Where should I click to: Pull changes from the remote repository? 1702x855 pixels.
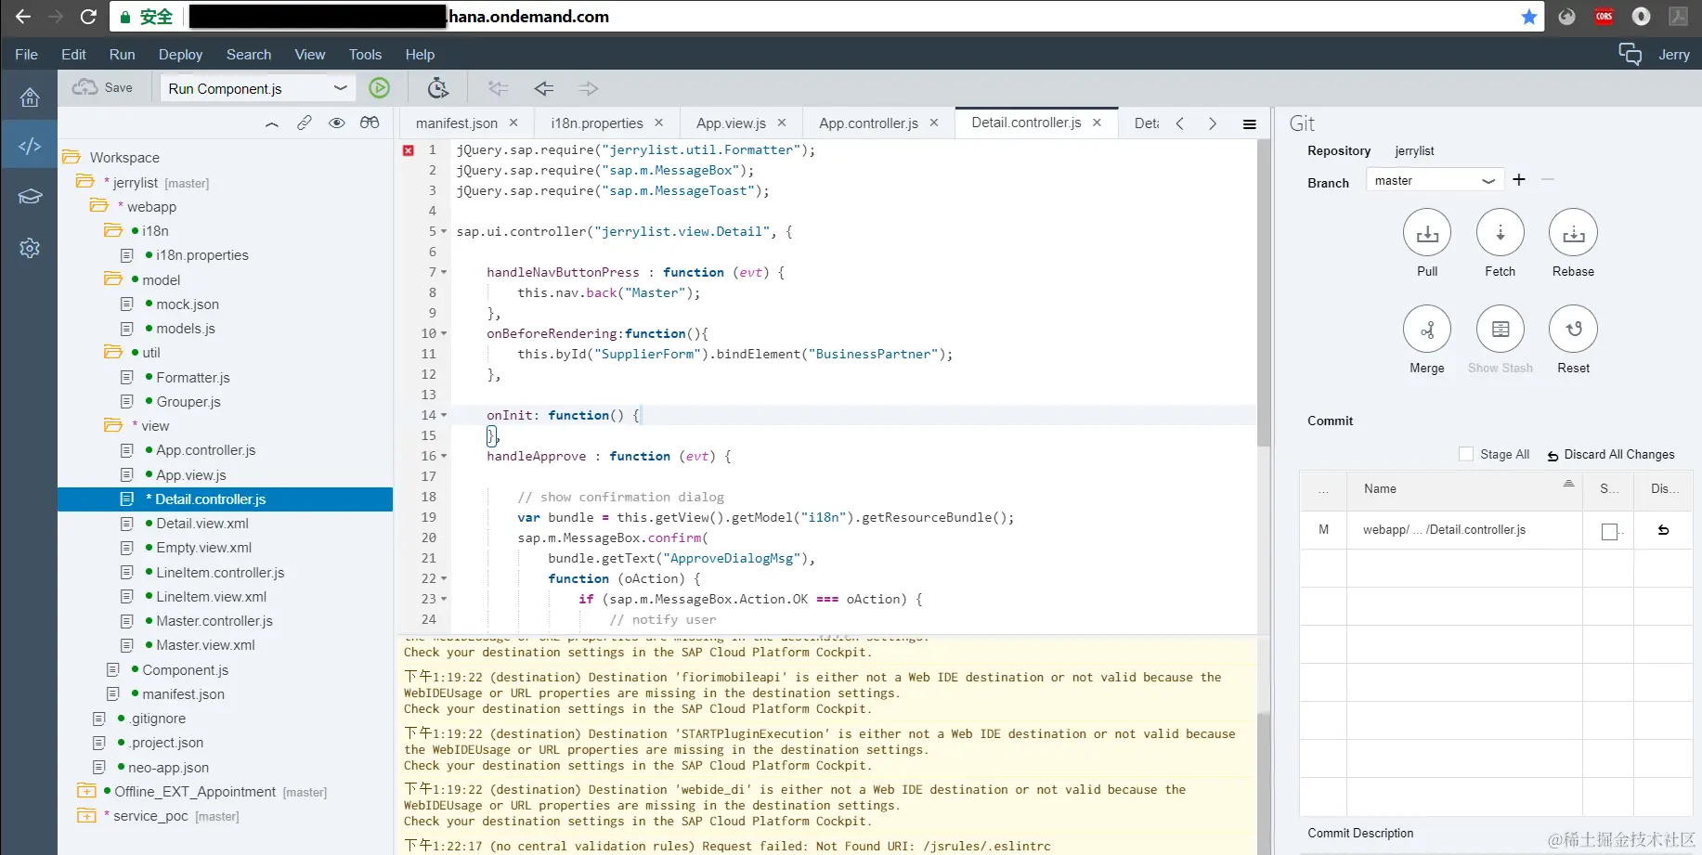tap(1427, 233)
